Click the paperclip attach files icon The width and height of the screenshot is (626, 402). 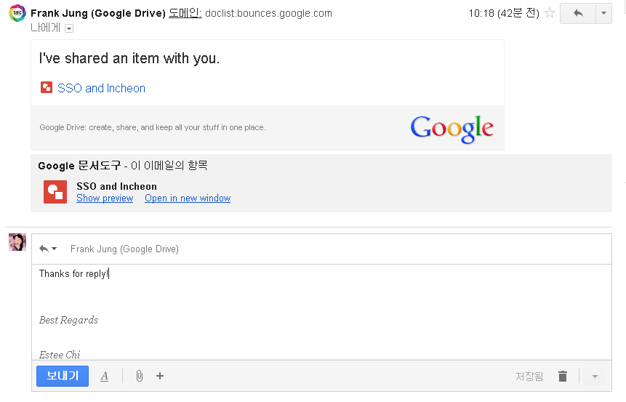click(140, 376)
